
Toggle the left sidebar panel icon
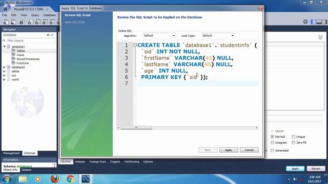tap(313, 22)
